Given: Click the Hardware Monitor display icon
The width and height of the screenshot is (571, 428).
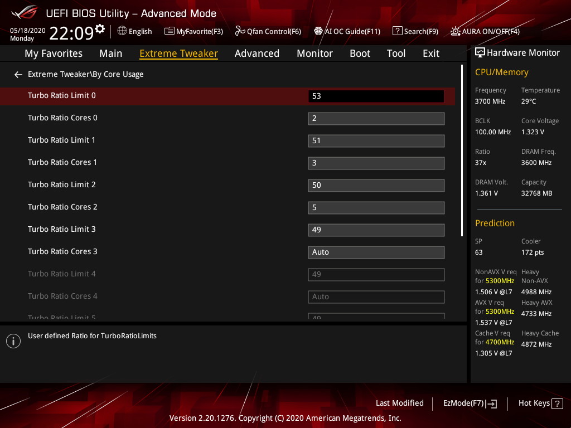Looking at the screenshot, I should click(x=480, y=53).
